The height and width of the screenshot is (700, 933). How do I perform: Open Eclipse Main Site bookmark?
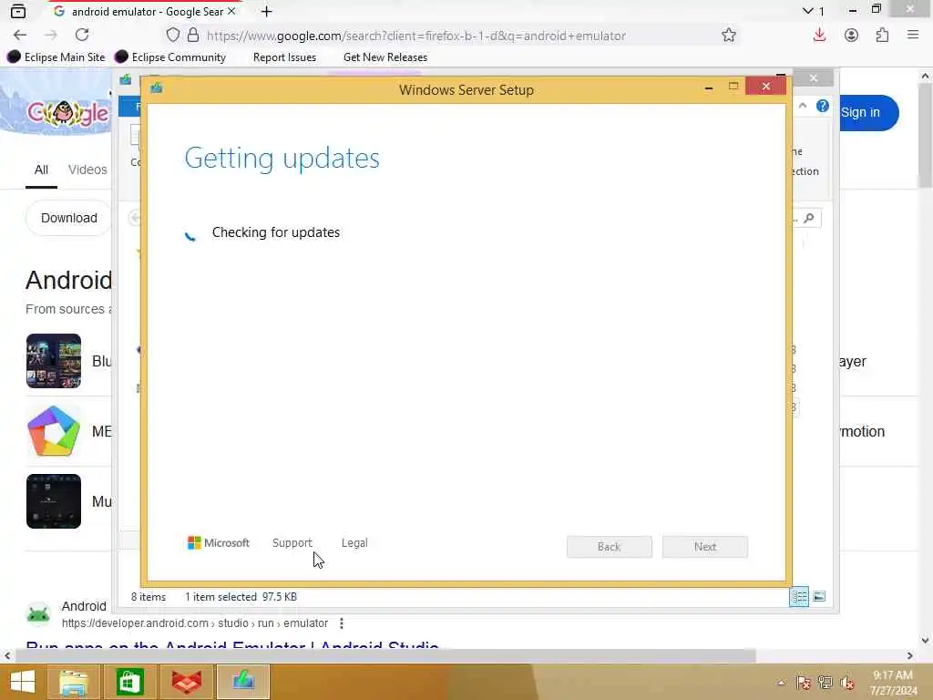click(x=56, y=57)
